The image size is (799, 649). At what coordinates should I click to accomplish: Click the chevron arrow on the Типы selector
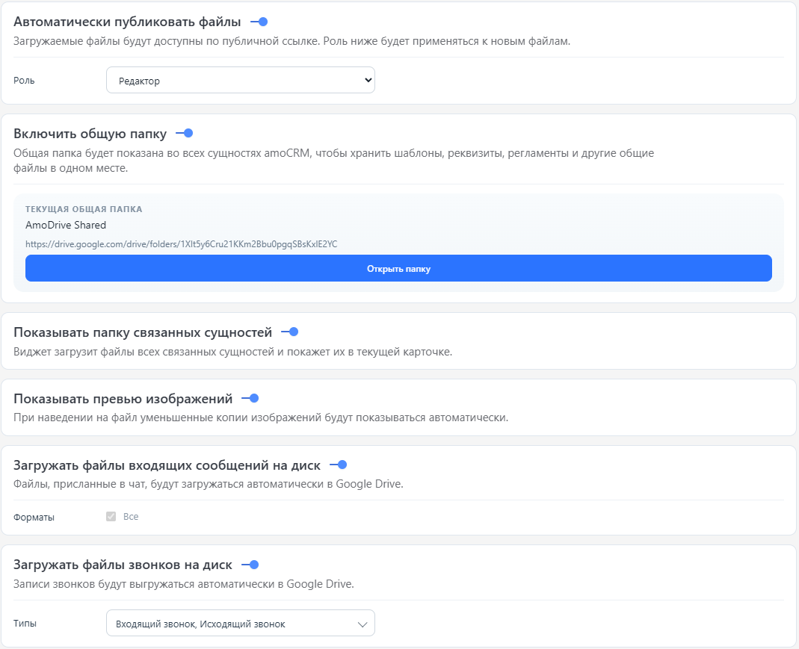click(x=363, y=622)
